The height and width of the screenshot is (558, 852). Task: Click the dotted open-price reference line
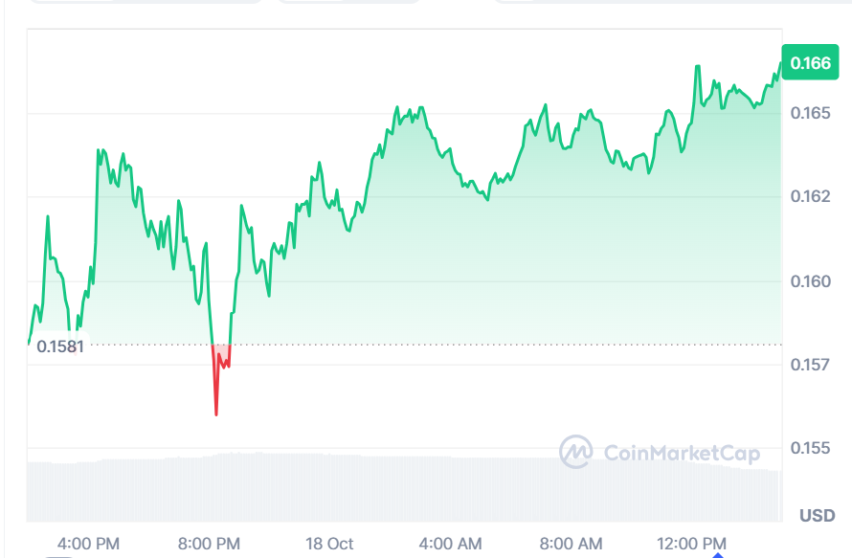[x=479, y=344]
